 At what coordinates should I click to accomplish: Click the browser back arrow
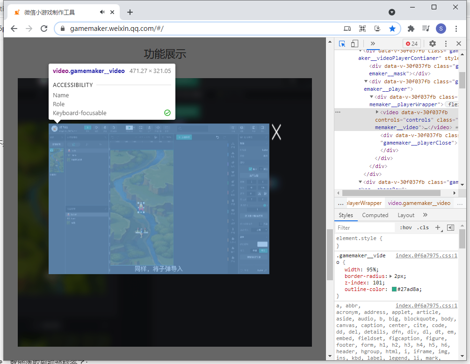click(14, 29)
